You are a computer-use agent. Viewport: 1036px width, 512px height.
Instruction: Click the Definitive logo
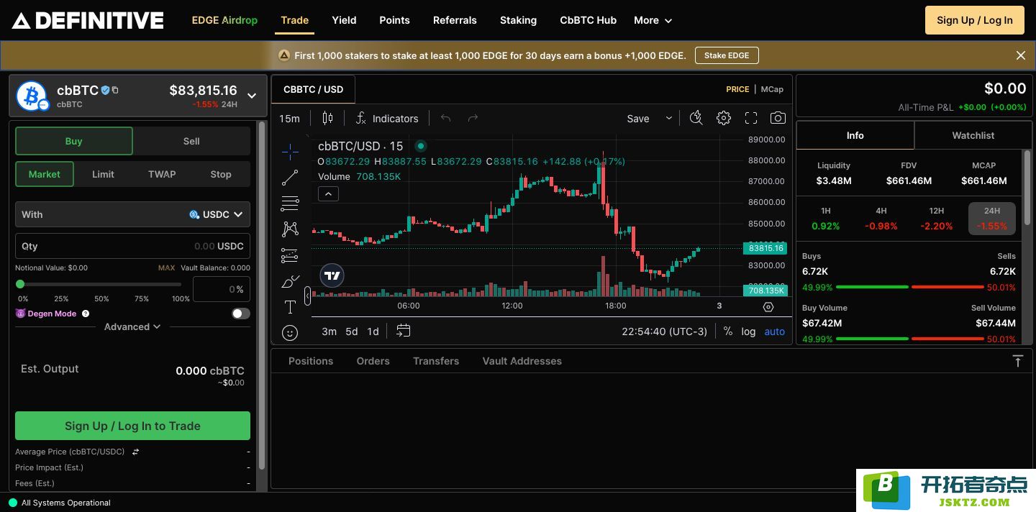point(88,20)
